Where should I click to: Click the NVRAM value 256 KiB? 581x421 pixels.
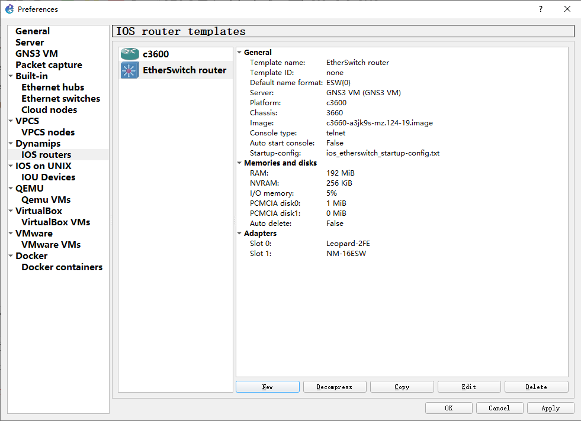tap(339, 183)
